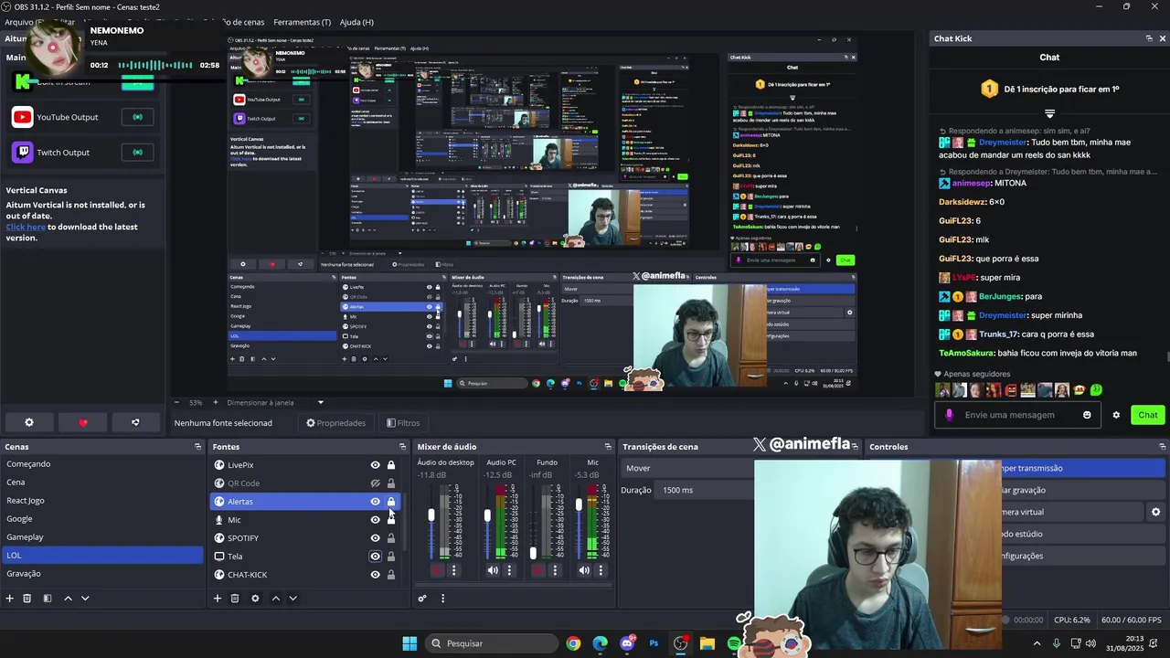The image size is (1170, 658).
Task: Expand hidden system tray icons
Action: click(1037, 643)
